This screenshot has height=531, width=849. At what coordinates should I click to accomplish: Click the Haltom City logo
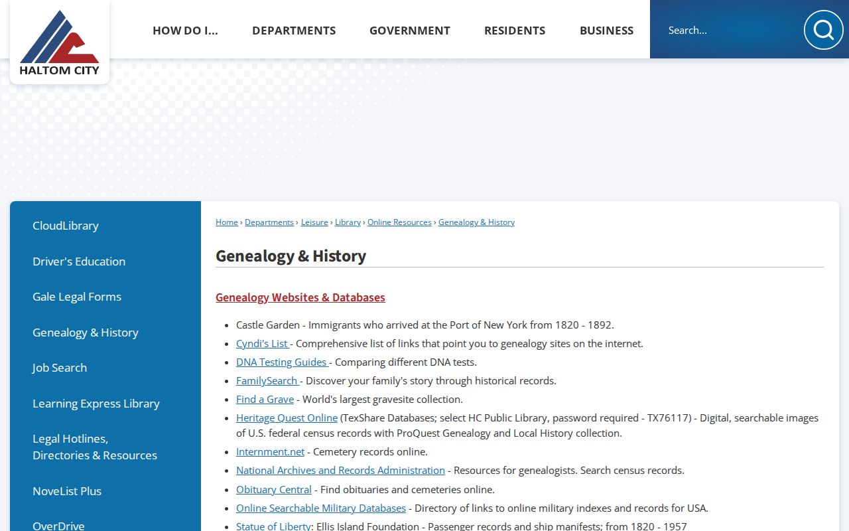point(60,42)
